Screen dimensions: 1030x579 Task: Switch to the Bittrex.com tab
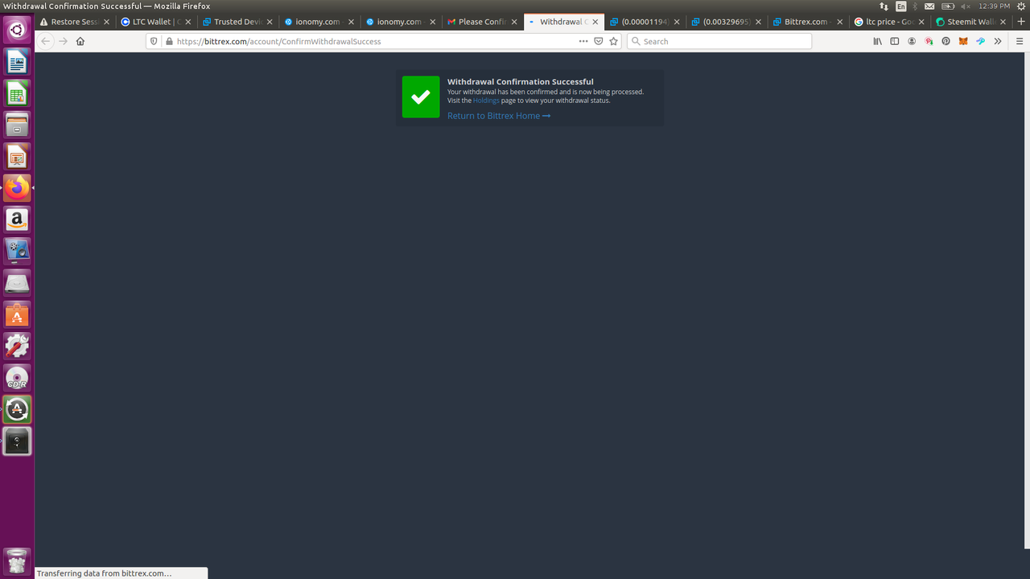coord(808,22)
